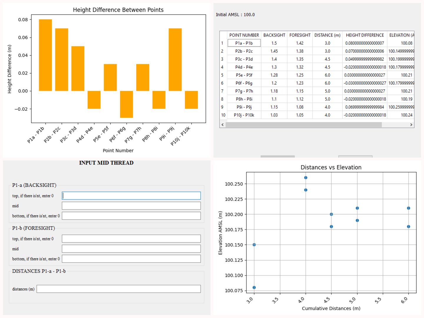
Task: Select the FORESIGHT column header
Action: pos(300,35)
